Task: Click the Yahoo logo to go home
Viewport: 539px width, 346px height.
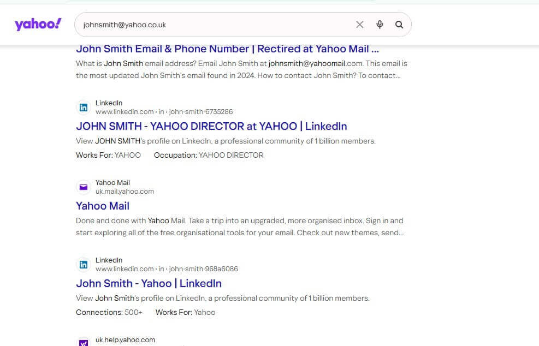Action: (x=38, y=25)
